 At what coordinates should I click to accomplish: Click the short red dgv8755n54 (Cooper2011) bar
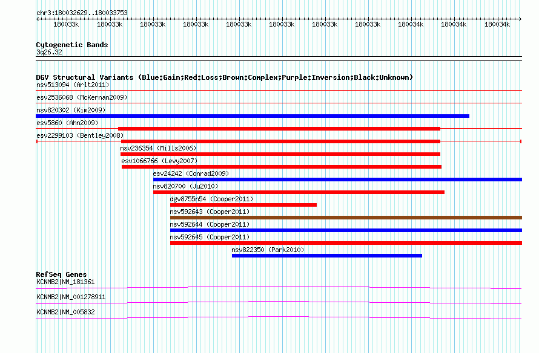[243, 205]
